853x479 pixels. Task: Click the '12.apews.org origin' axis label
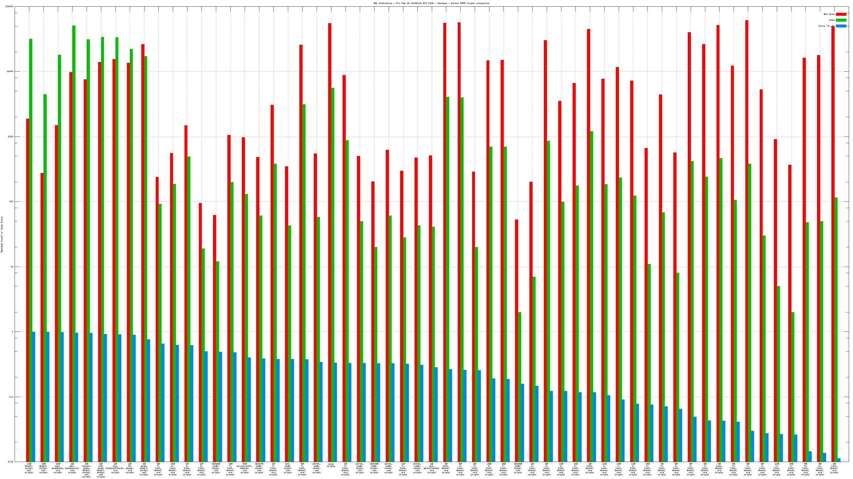tap(130, 468)
